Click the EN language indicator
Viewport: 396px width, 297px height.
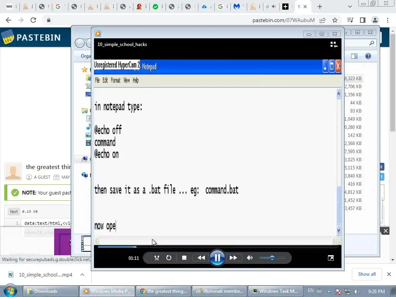point(311,291)
